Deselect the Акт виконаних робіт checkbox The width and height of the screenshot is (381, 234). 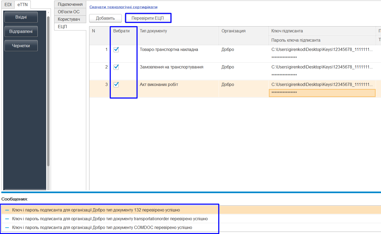point(116,84)
